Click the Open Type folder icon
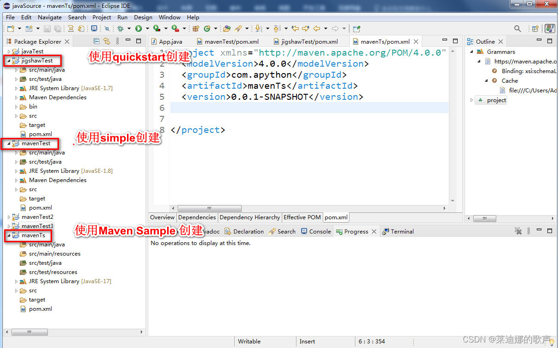Viewport: 558px width, 348px height. [x=227, y=29]
